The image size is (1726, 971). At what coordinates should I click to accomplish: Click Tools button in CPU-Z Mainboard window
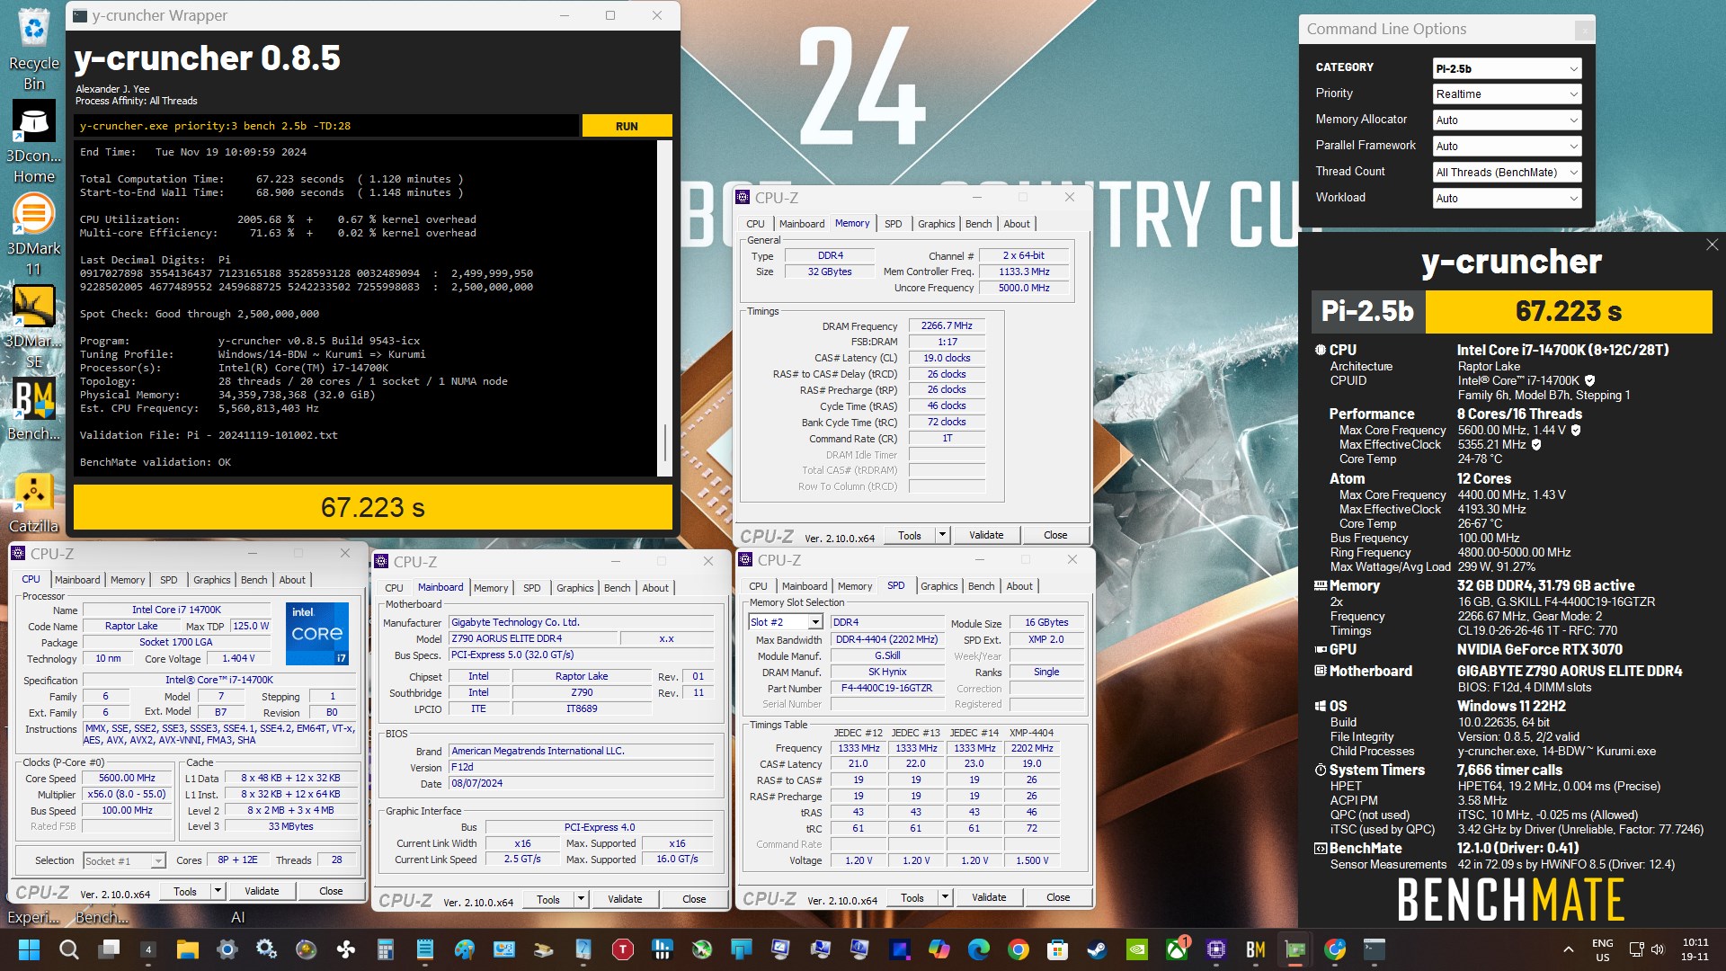[548, 899]
